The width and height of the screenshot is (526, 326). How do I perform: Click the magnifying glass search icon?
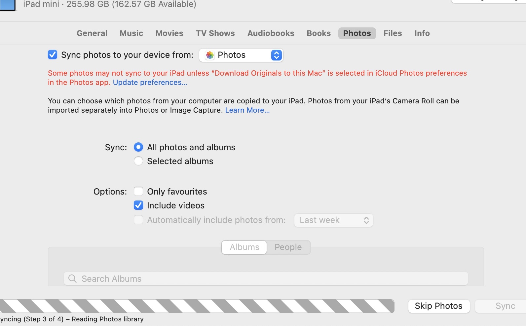click(x=72, y=279)
